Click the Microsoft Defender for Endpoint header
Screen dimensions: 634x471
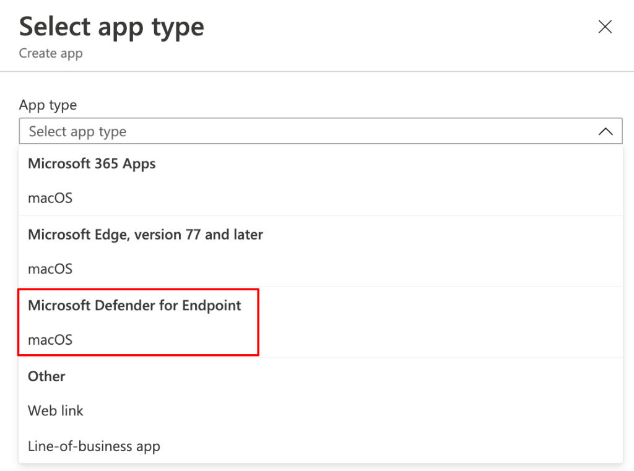click(134, 305)
